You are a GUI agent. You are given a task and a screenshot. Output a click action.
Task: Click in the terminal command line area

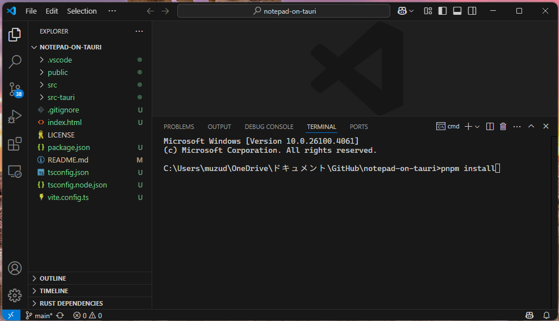click(x=332, y=168)
